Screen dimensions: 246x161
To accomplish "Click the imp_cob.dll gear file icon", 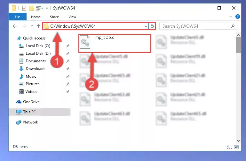I will click(85, 42).
